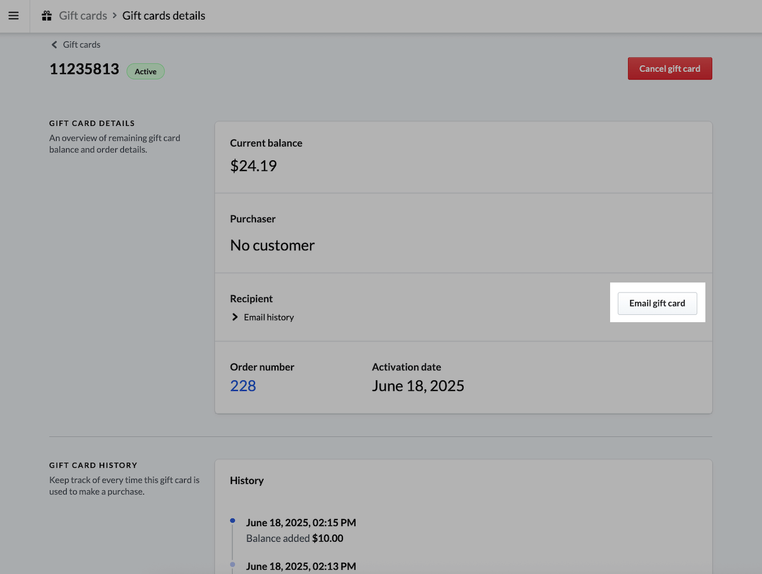Click the Active status badge
762x574 pixels.
click(x=146, y=71)
